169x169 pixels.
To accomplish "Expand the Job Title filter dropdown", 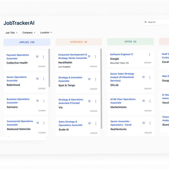I will coord(11,33).
